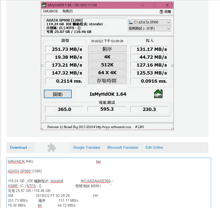Click the IsMyHdOK 1.64 label
Viewport: 220px width, 208px height.
pyautogui.click(x=108, y=94)
